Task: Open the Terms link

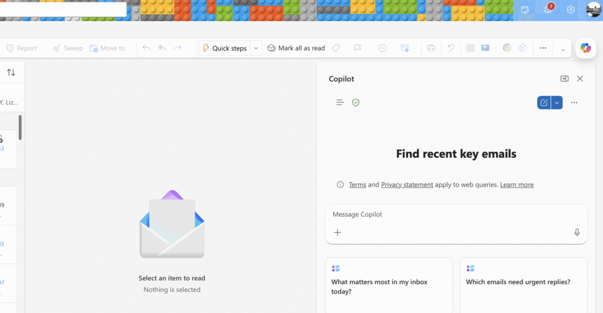Action: pos(357,185)
